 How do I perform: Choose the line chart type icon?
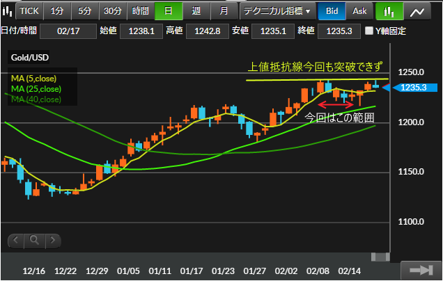pyautogui.click(x=417, y=11)
